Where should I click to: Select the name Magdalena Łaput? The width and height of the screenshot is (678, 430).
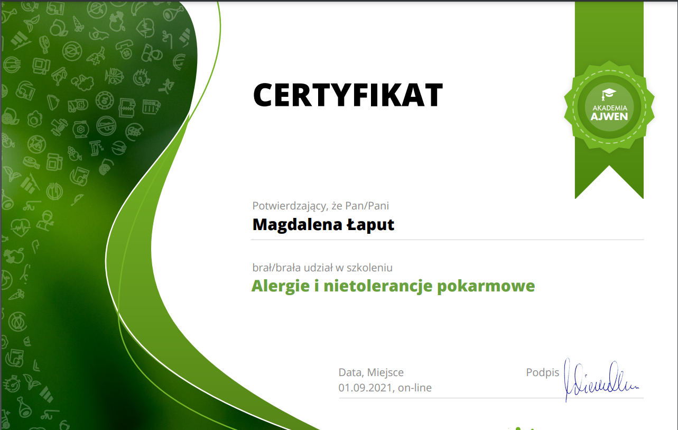coord(323,225)
